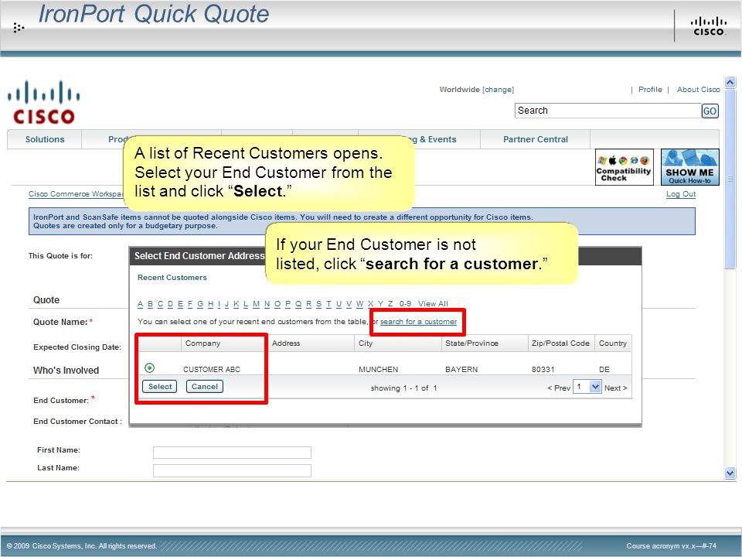Open the page number dropdown
The height and width of the screenshot is (557, 742).
click(x=595, y=387)
